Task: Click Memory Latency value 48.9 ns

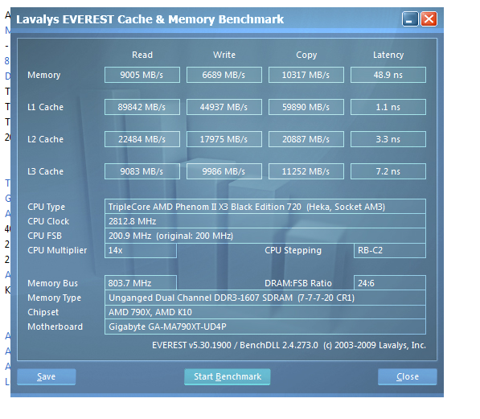Action: 388,75
